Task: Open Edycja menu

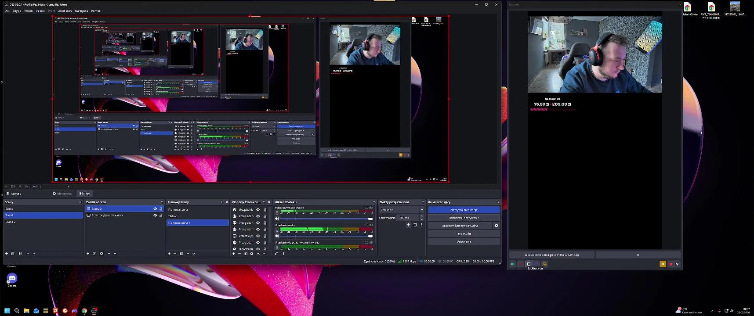Action: [17, 11]
